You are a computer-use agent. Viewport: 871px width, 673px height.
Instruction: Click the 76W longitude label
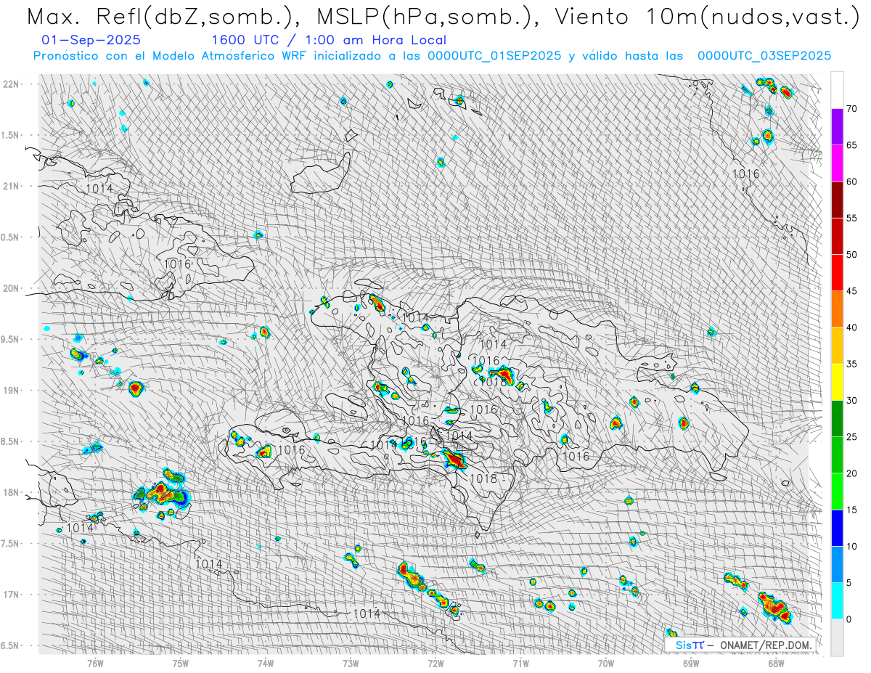tap(95, 662)
